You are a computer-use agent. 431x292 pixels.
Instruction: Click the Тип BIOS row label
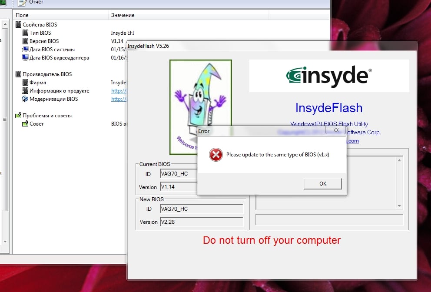point(40,33)
